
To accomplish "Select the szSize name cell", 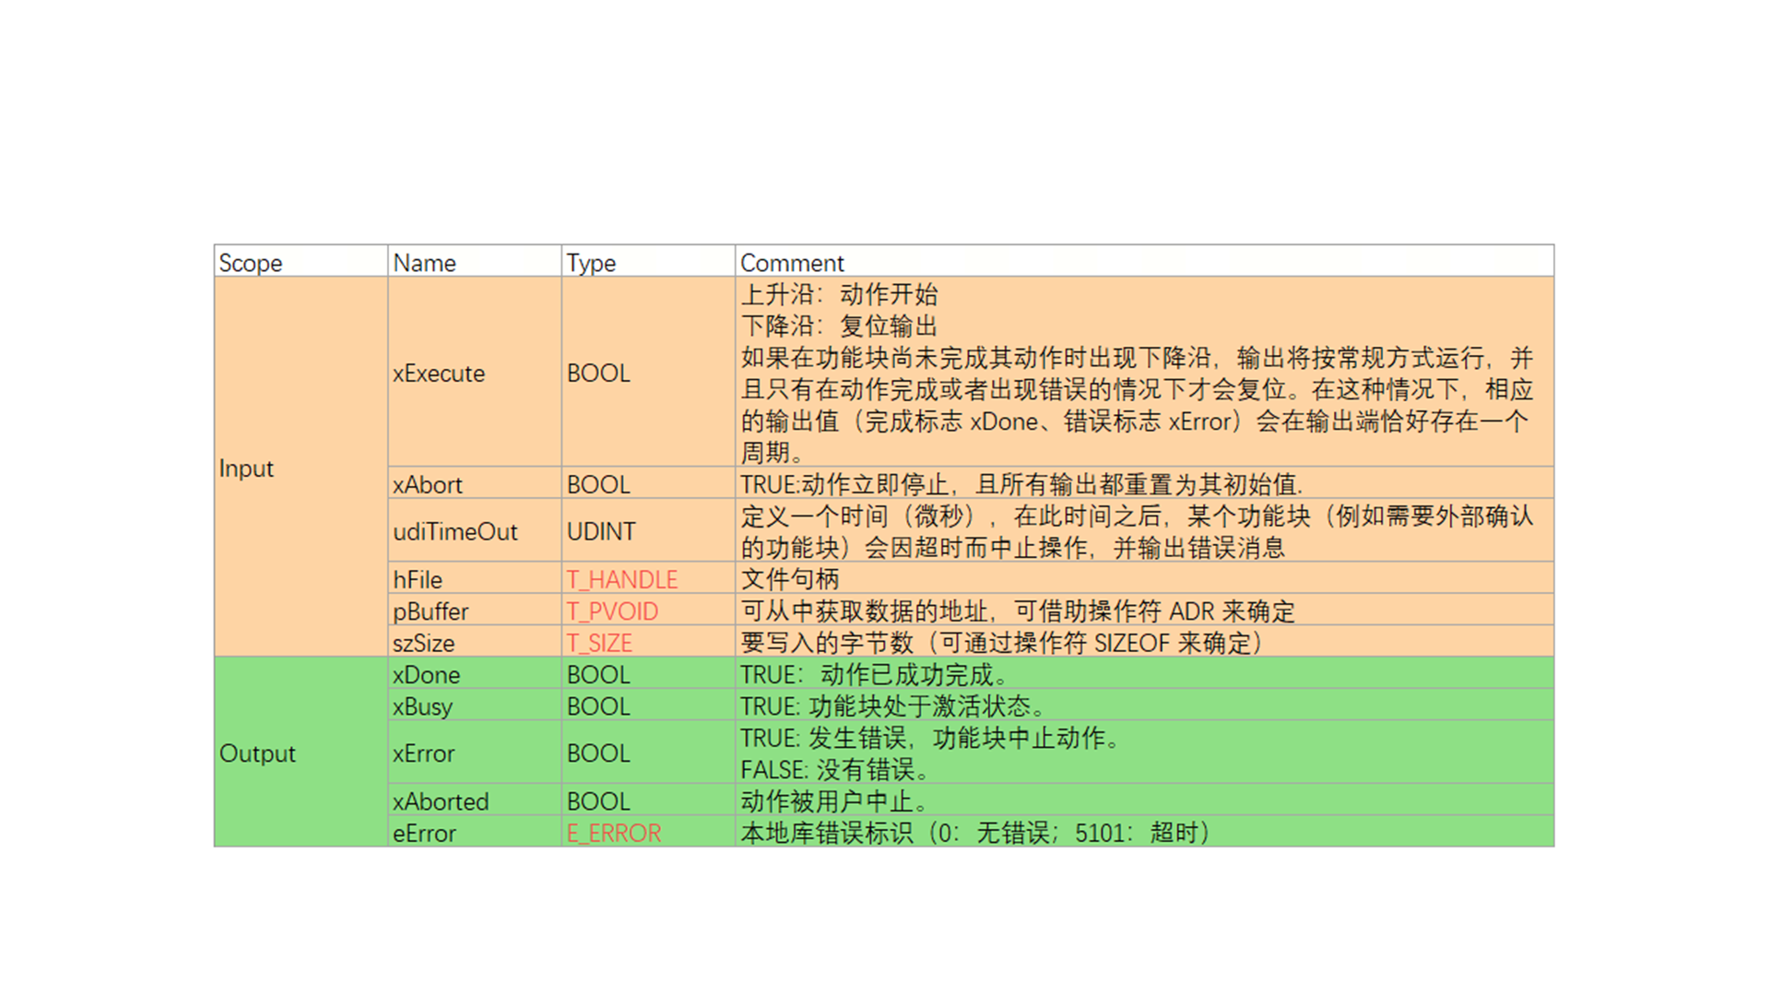I will point(424,643).
